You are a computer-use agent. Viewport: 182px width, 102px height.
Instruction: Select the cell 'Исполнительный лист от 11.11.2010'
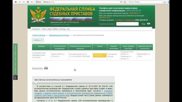[80, 55]
